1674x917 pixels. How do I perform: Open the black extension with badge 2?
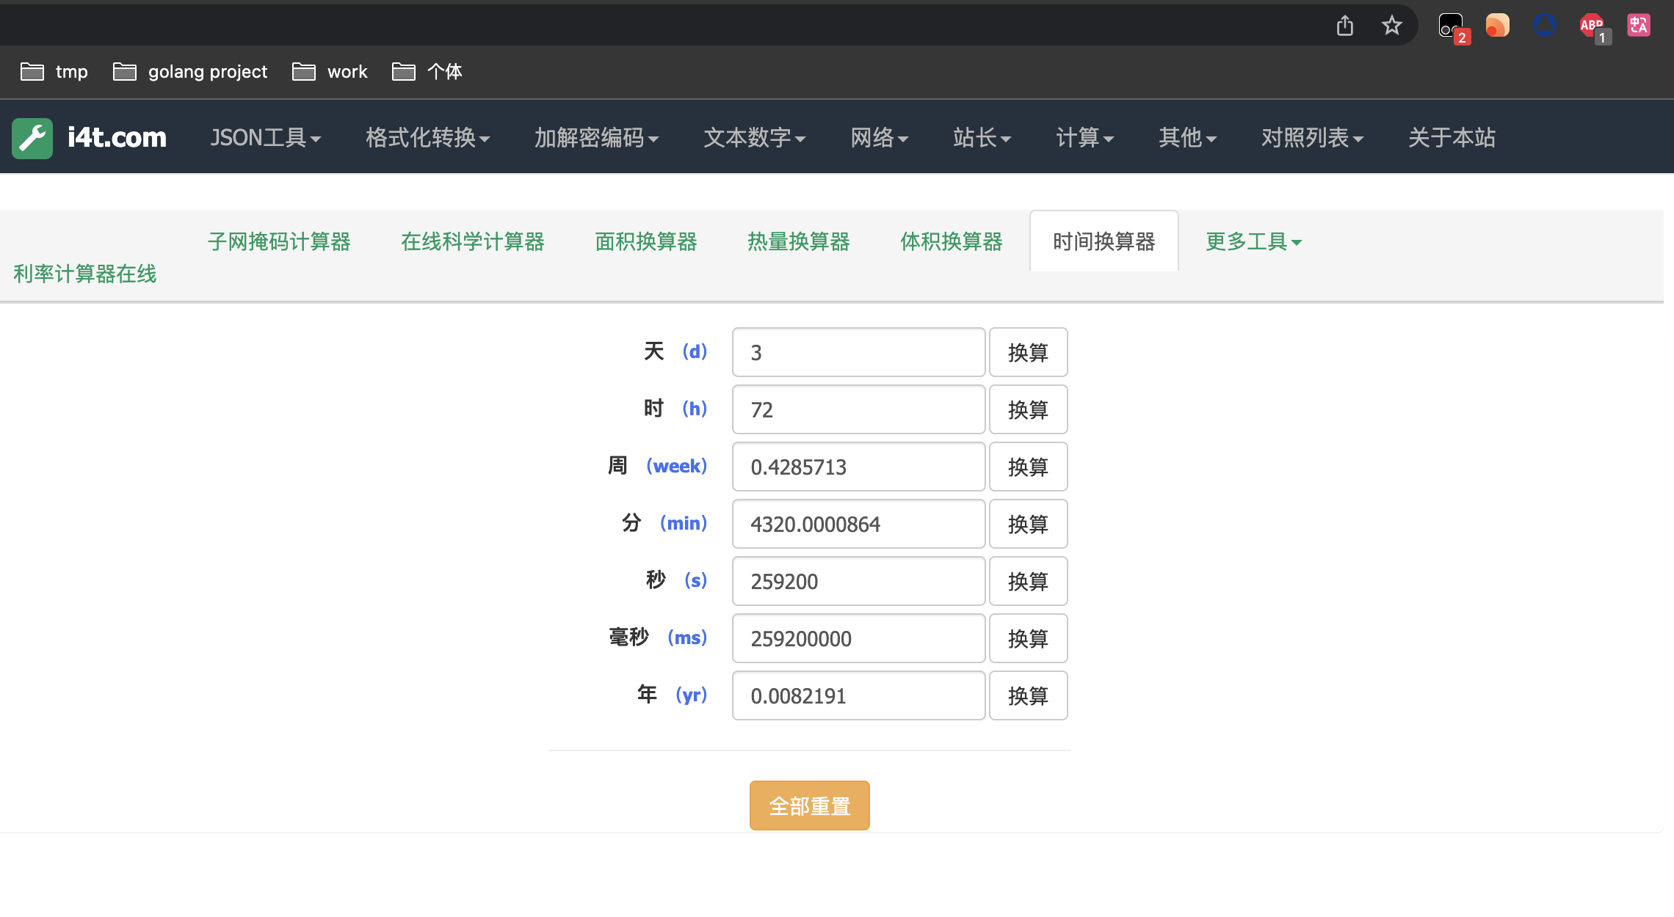(1451, 26)
